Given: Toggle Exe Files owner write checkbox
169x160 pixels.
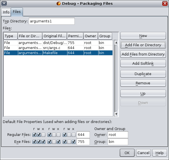Looking at the screenshot, I should click(39, 142).
